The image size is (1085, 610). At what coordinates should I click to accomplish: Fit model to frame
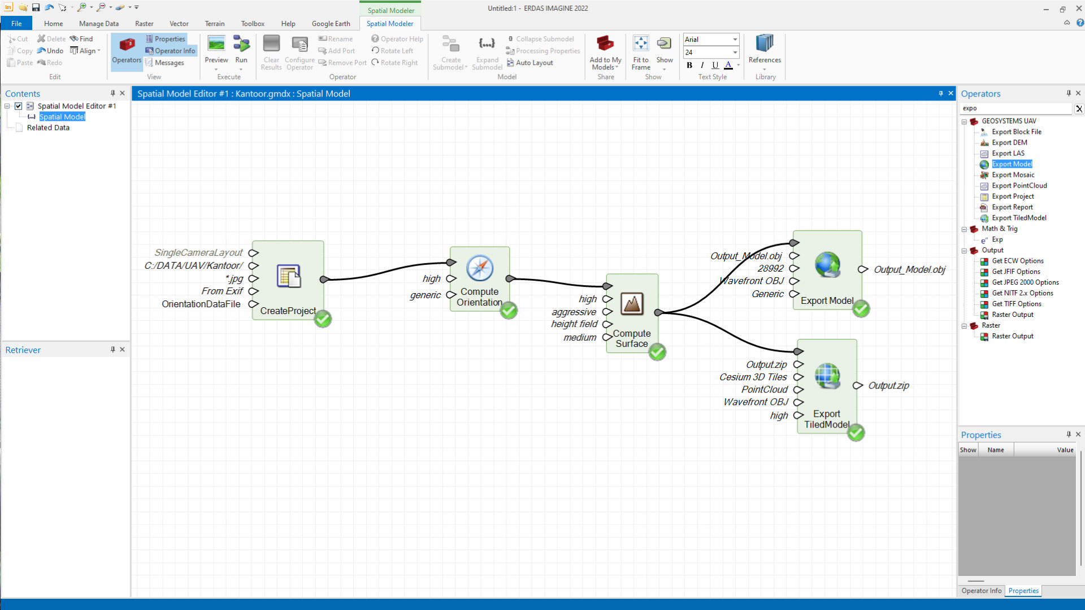coord(641,52)
